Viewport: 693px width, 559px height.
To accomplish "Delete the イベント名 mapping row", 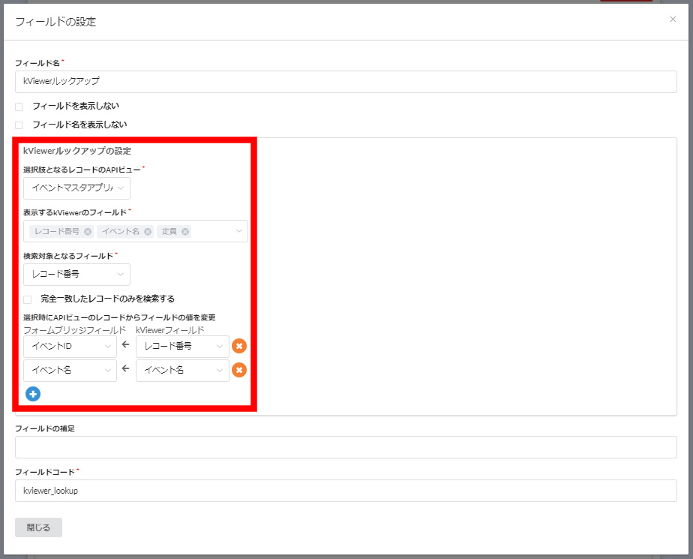I will click(238, 370).
